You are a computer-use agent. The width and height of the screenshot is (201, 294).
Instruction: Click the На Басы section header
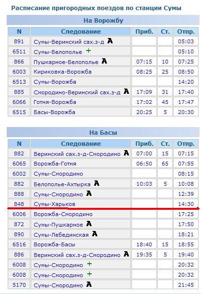pos(103,132)
